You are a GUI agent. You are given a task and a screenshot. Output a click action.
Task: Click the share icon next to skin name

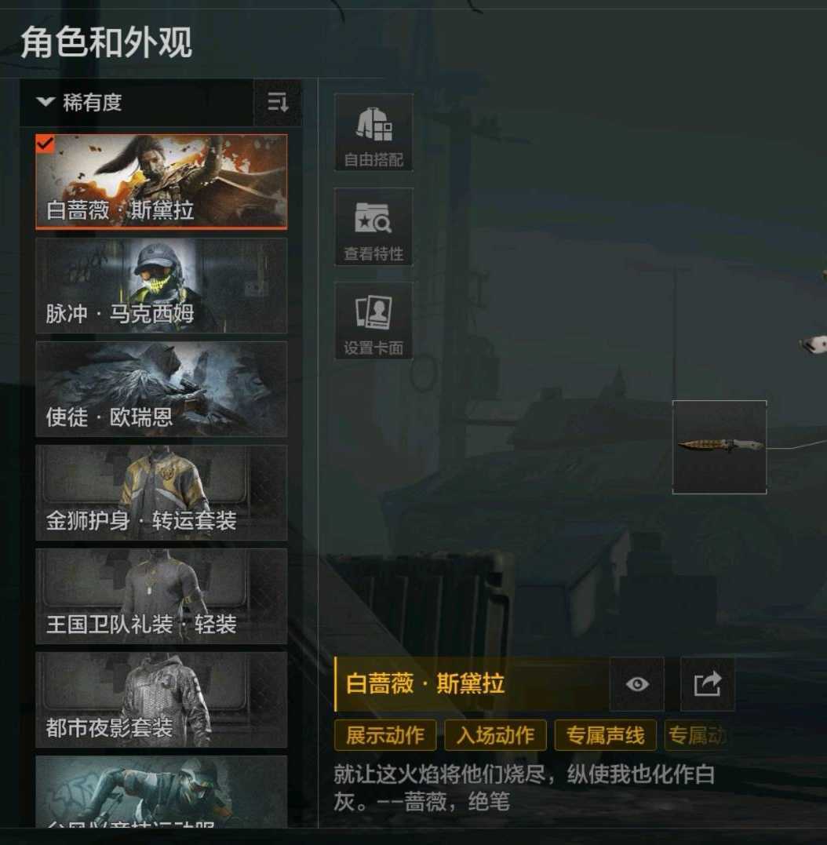[708, 684]
